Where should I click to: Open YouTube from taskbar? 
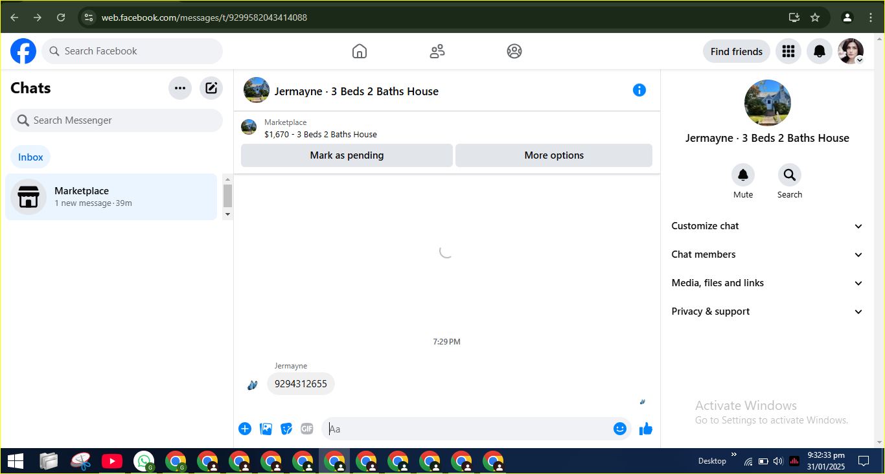(112, 461)
